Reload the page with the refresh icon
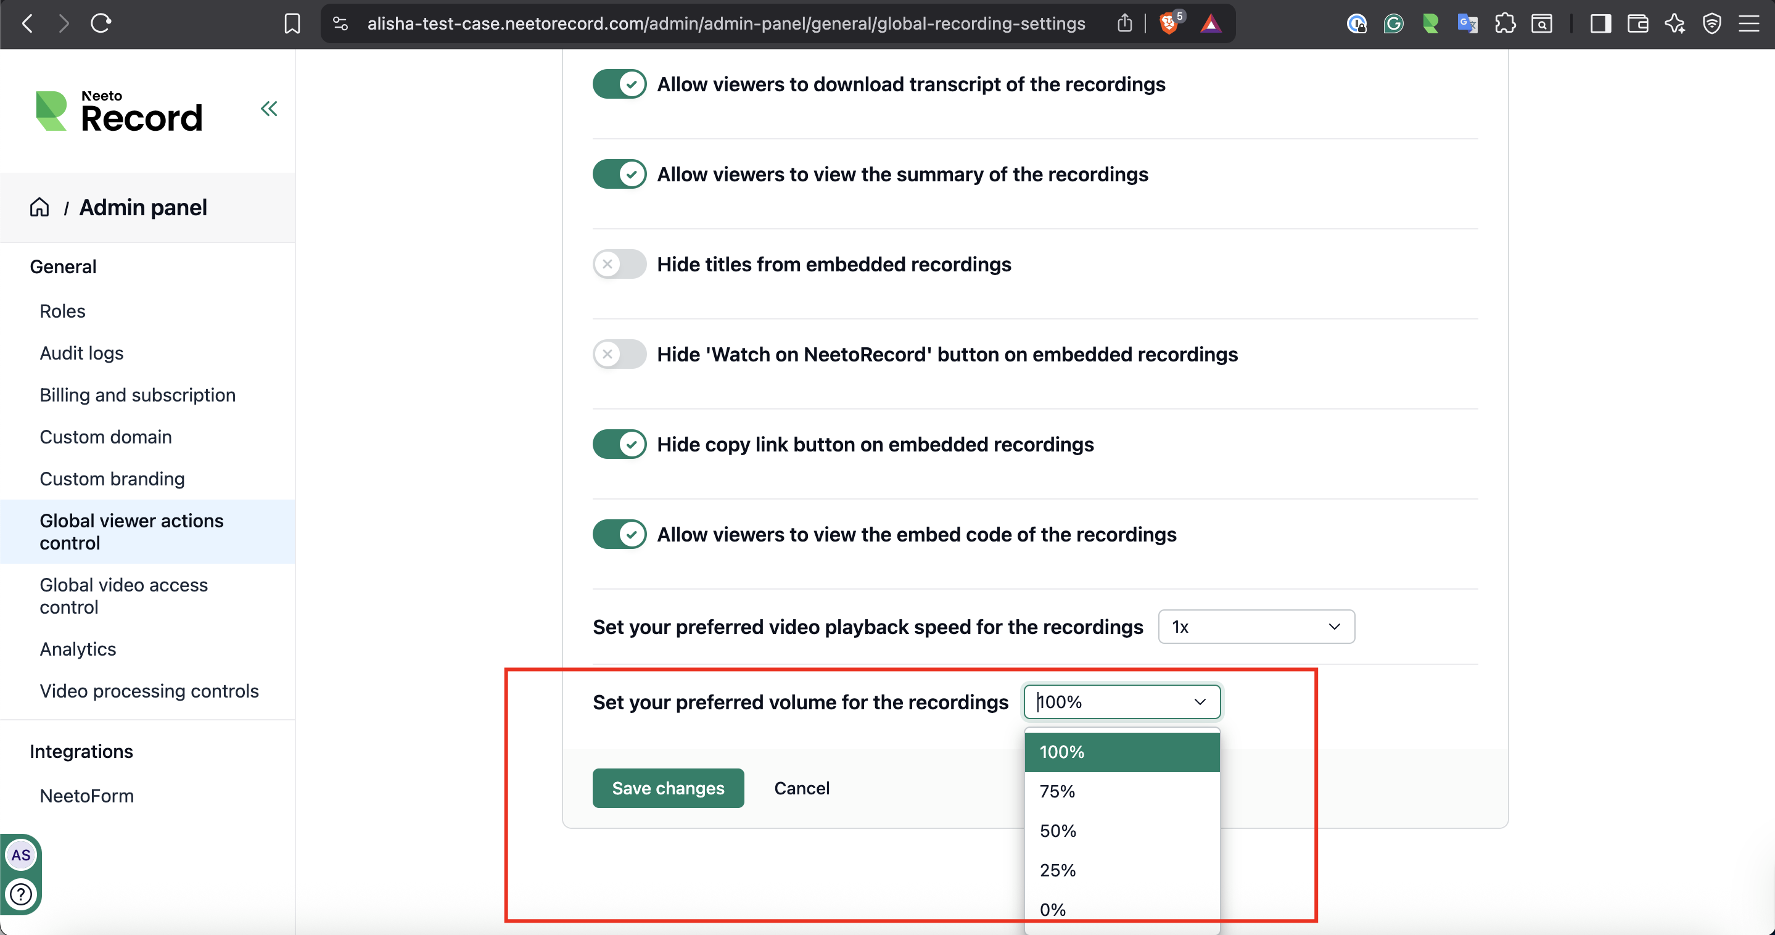This screenshot has width=1775, height=935. coord(101,24)
